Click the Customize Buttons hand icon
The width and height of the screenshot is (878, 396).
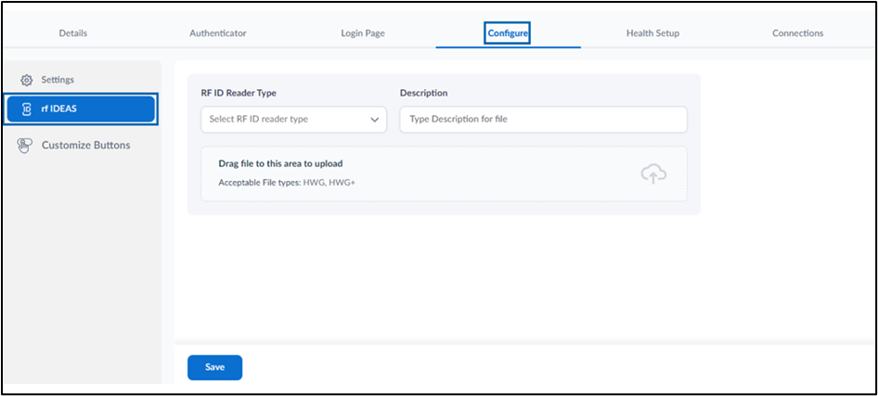(x=25, y=146)
